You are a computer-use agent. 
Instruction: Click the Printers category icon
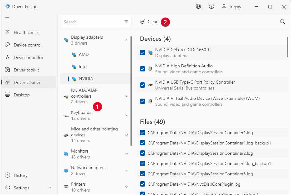66,187
